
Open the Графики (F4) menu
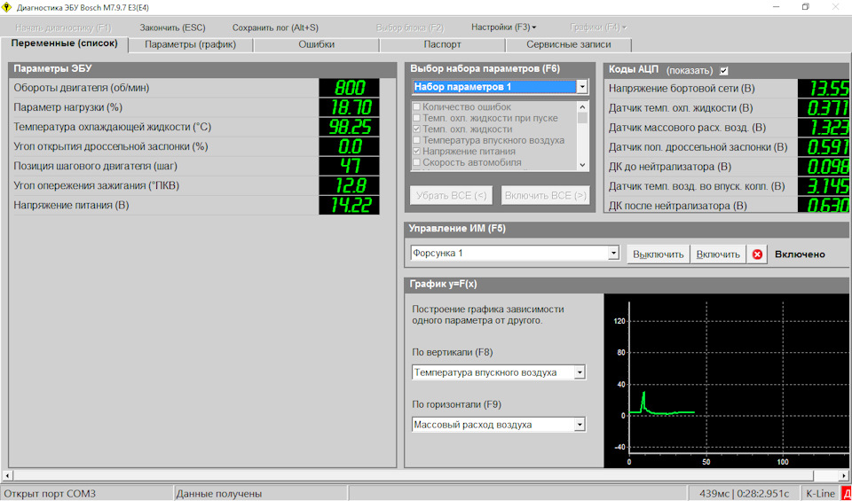[x=598, y=27]
